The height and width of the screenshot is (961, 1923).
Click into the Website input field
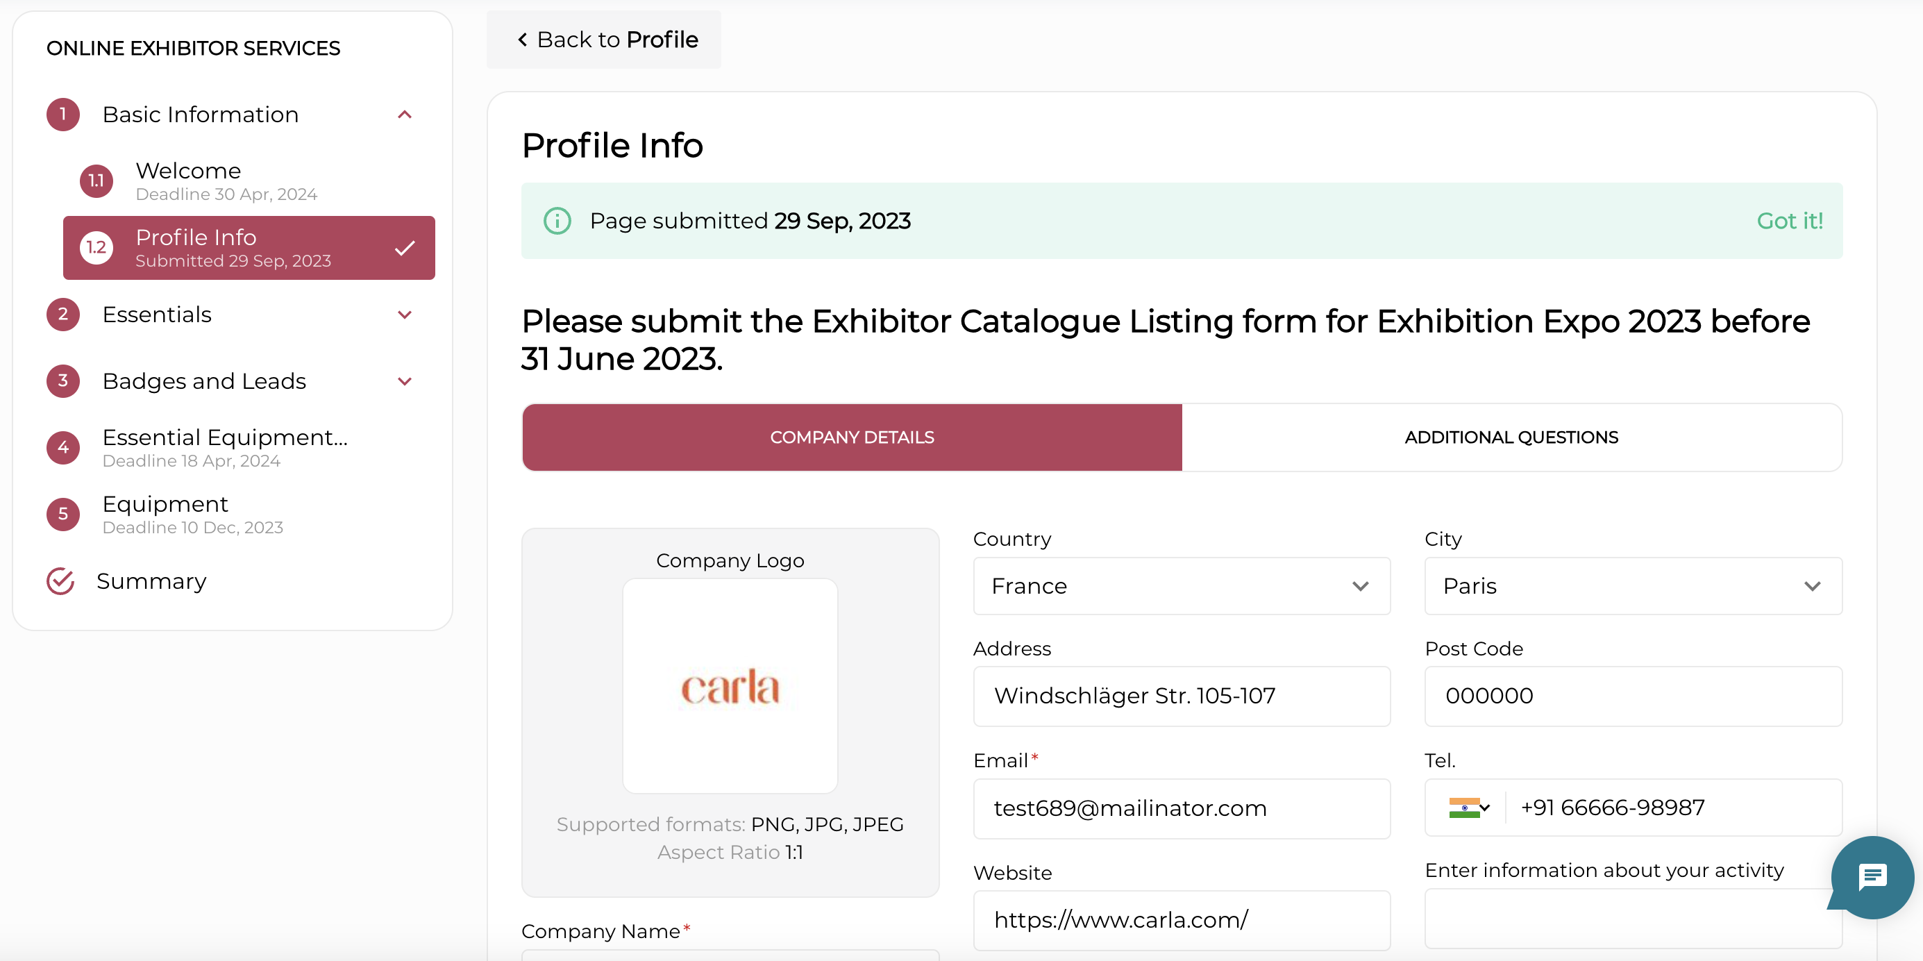click(x=1181, y=920)
